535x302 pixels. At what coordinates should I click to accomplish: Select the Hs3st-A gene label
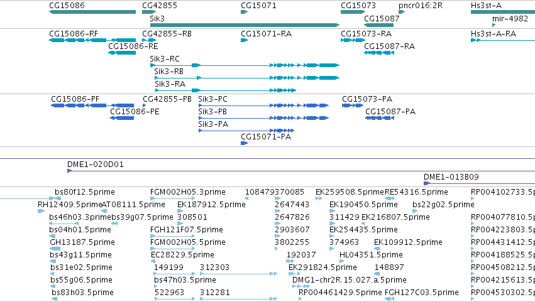point(486,6)
